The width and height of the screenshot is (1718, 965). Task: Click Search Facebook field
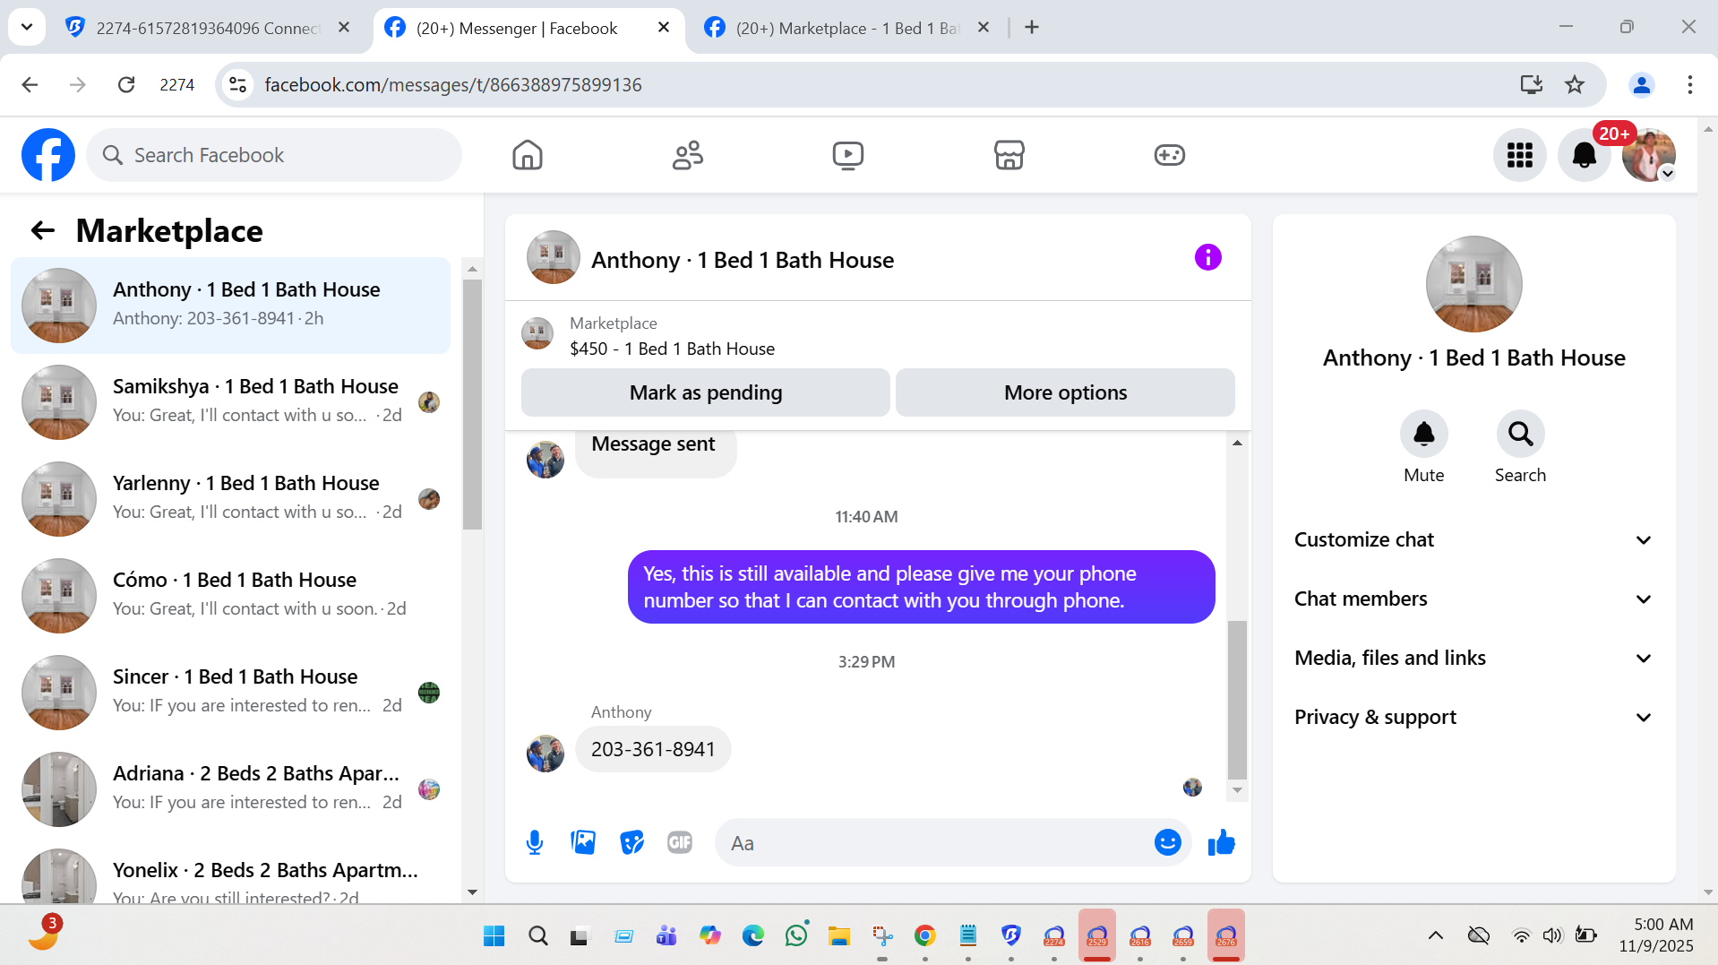pyautogui.click(x=274, y=155)
